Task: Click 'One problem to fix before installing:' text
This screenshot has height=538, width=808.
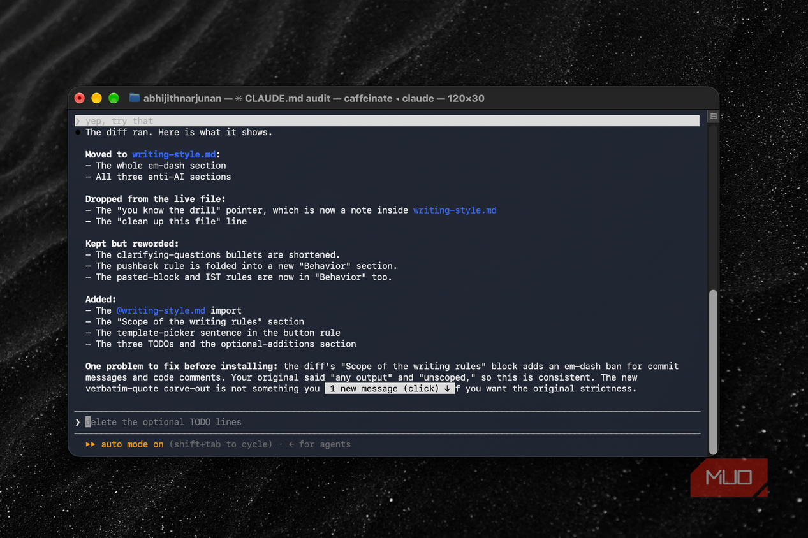Action: tap(182, 366)
